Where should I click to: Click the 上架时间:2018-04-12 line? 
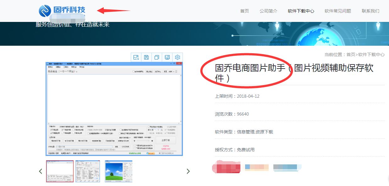237,96
